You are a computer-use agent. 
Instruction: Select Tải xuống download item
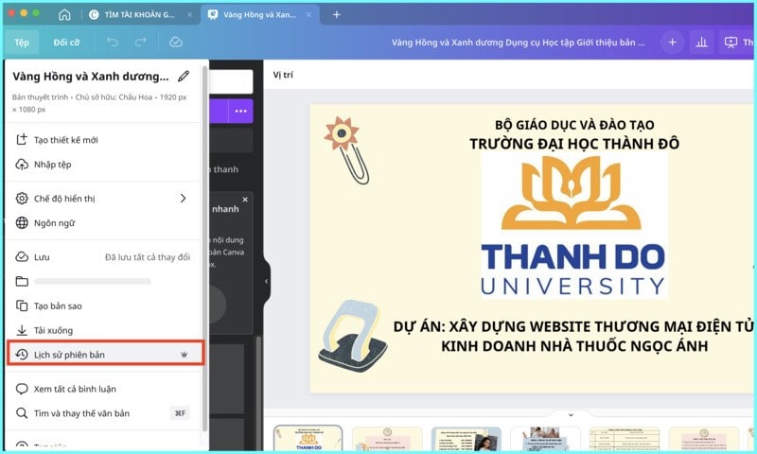(x=103, y=330)
